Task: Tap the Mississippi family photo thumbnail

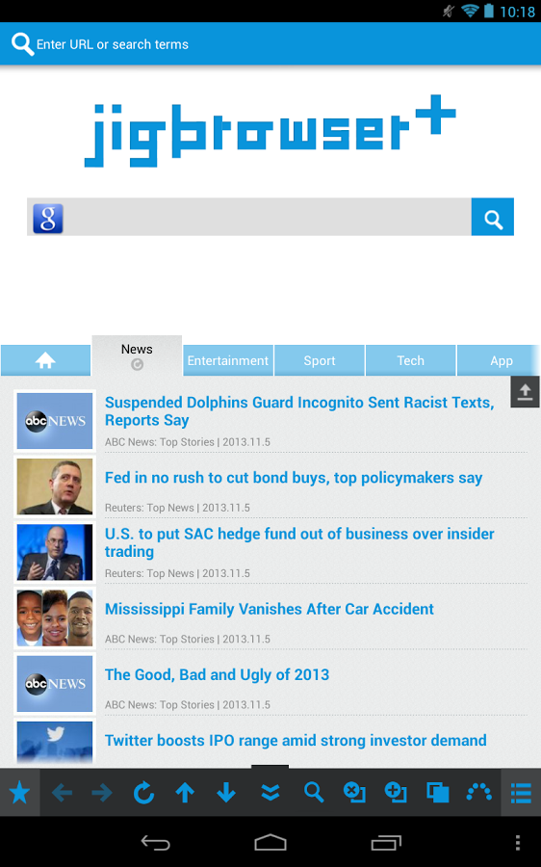Action: pyautogui.click(x=55, y=618)
